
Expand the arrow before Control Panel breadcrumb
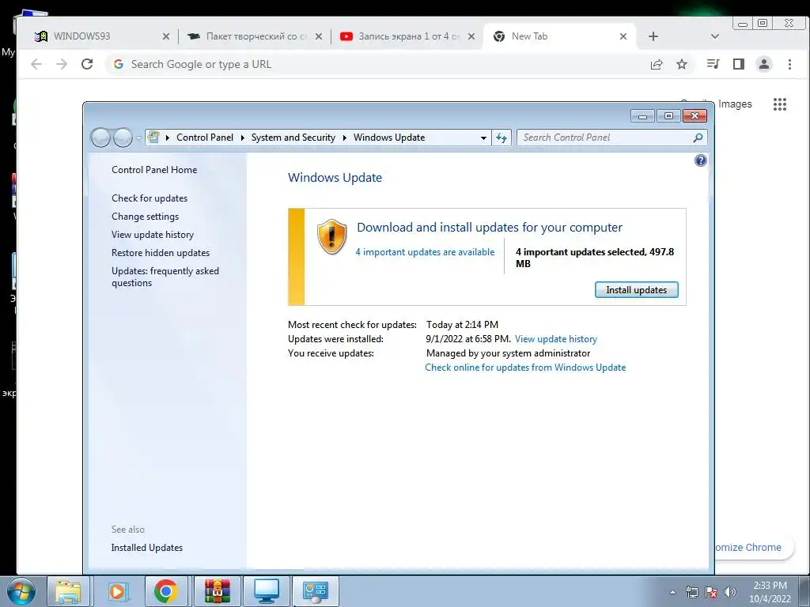(168, 138)
